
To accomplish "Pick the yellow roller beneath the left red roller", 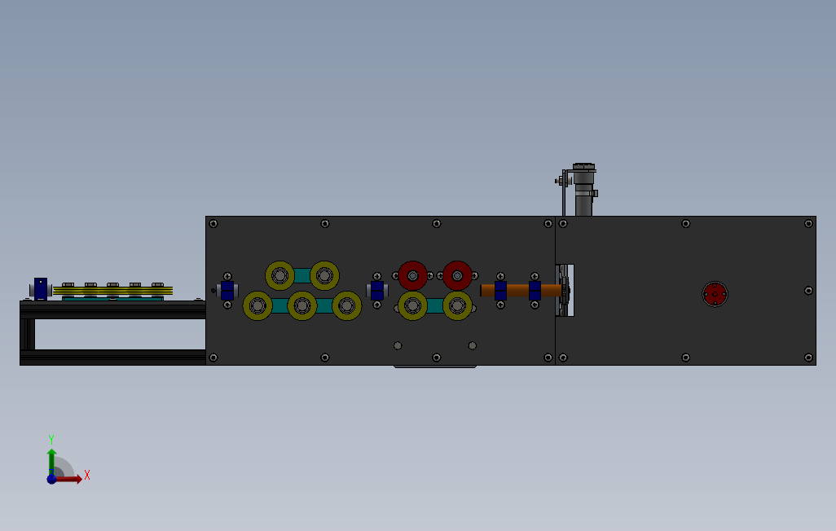I will click(x=412, y=305).
